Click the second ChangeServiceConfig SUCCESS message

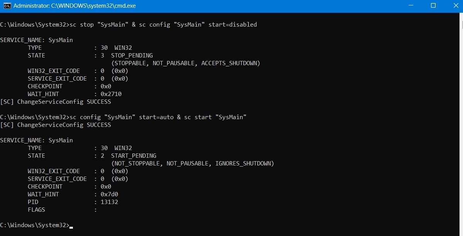click(x=55, y=125)
